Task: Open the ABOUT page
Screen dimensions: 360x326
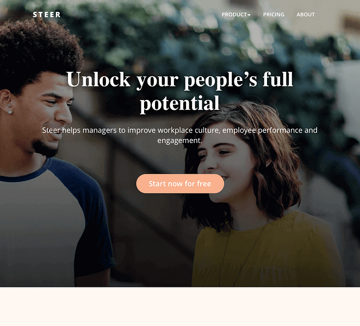Action: coord(306,15)
